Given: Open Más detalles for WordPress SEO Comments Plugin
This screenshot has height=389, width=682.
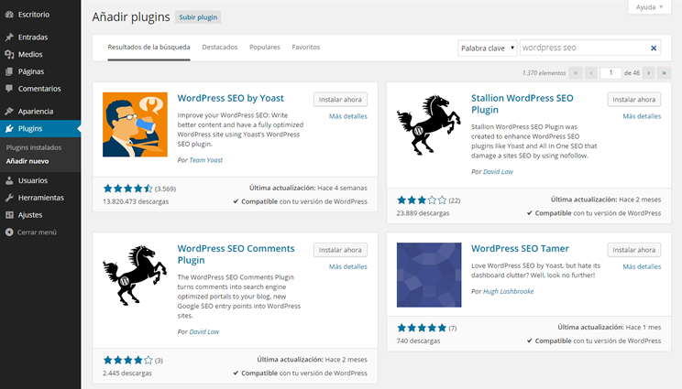Looking at the screenshot, I should pos(348,266).
